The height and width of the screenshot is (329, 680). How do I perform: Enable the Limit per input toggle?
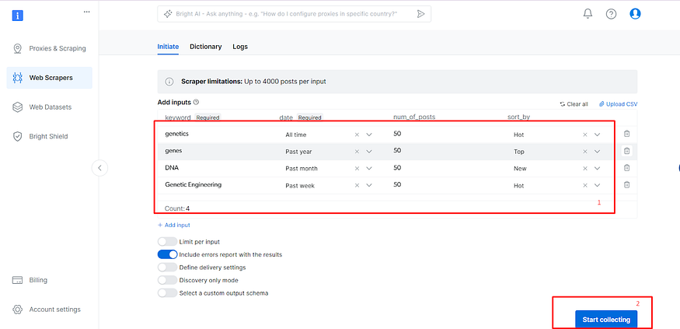click(167, 242)
